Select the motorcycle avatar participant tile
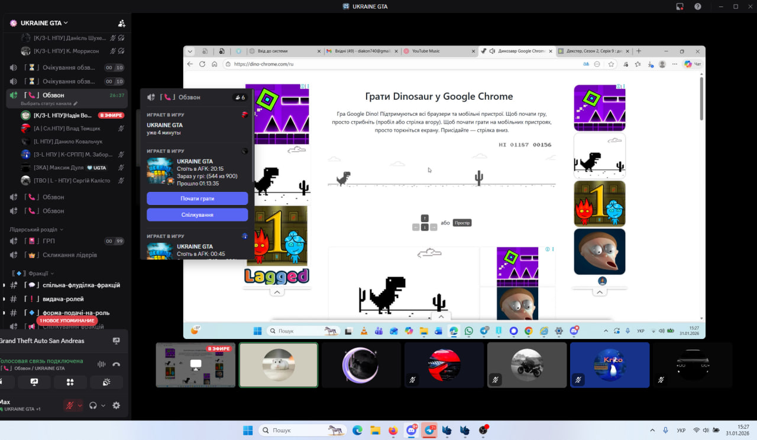 [x=526, y=365]
